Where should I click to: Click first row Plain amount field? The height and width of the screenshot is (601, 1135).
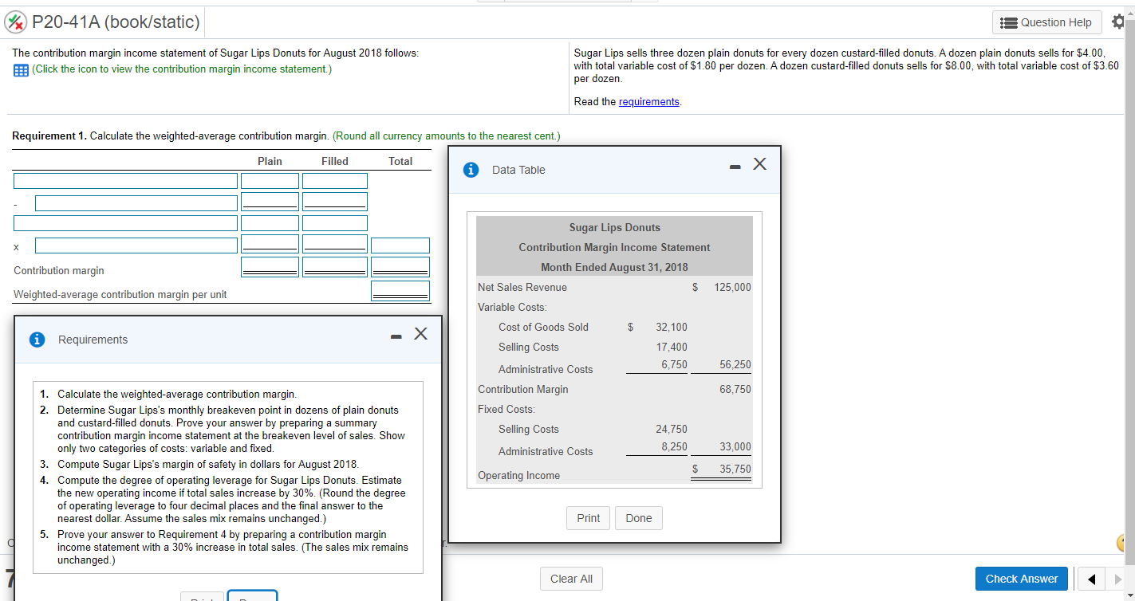pyautogui.click(x=270, y=182)
